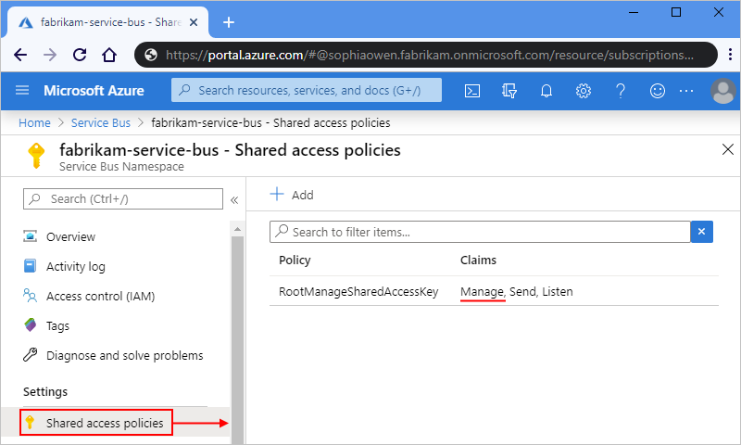The image size is (741, 445).
Task: Open the notifications bell
Action: (546, 91)
